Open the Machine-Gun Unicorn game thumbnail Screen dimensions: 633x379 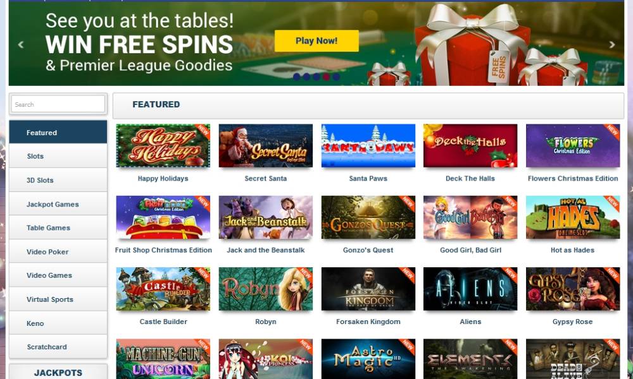click(x=163, y=359)
